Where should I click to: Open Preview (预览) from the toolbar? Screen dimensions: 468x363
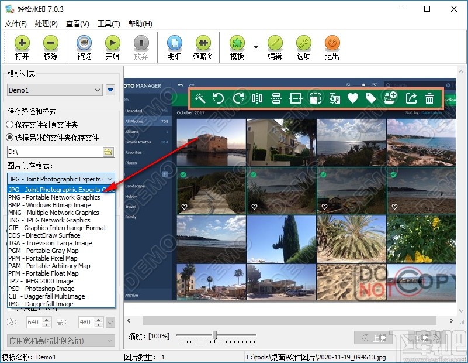[x=84, y=43]
